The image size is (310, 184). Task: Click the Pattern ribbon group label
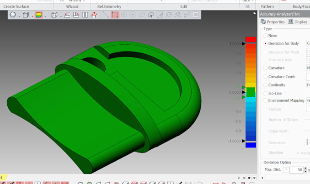(267, 6)
